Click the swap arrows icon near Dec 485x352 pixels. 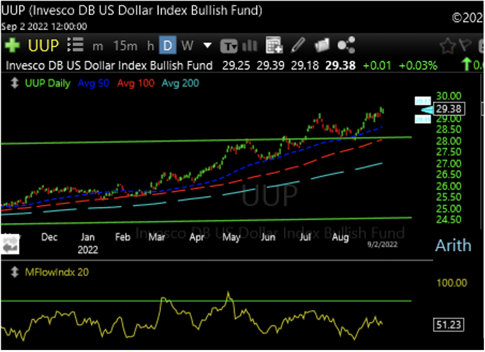(x=10, y=245)
